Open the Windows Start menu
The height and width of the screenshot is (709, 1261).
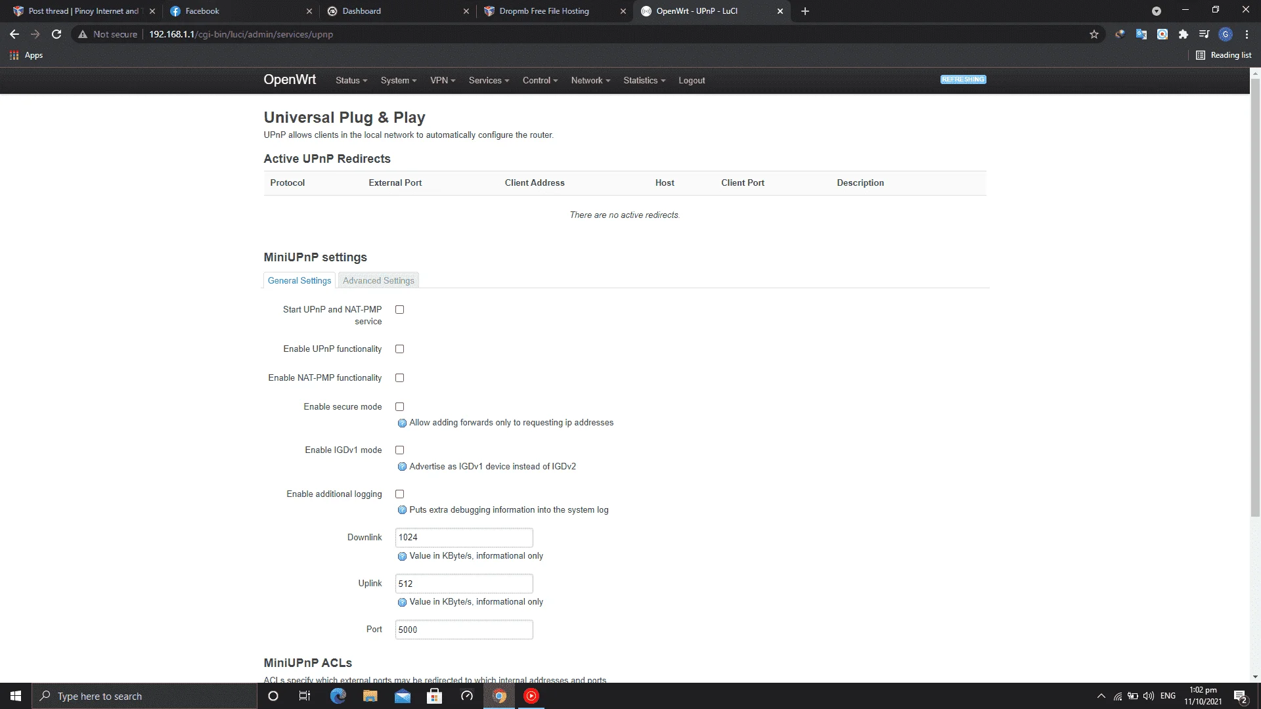(16, 696)
